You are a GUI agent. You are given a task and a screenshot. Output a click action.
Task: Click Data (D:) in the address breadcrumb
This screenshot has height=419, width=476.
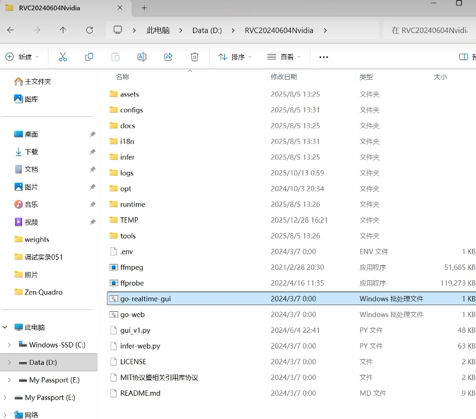[207, 30]
